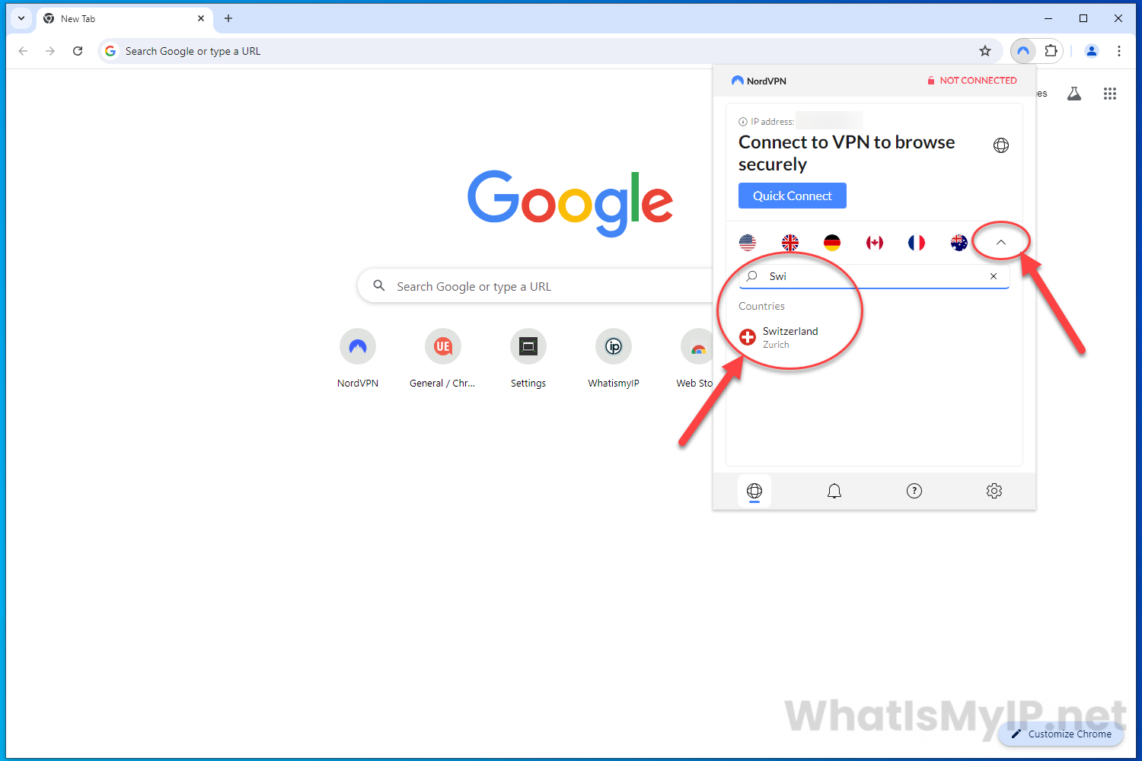This screenshot has width=1142, height=761.
Task: Open the Settings shortcut tile
Action: pyautogui.click(x=528, y=358)
